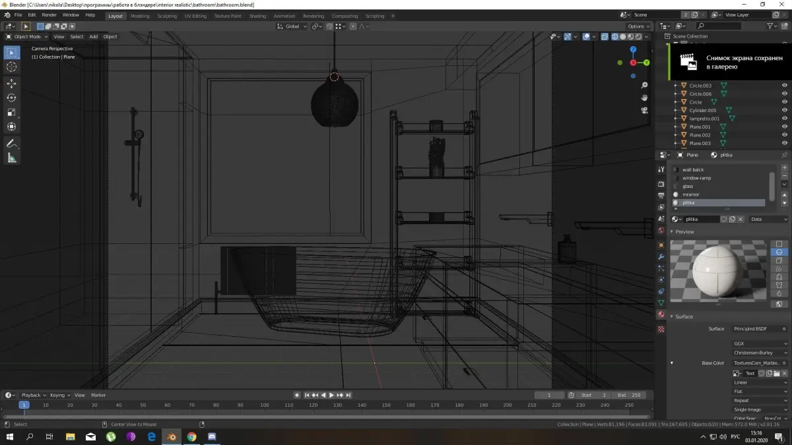Select the glass material slot
This screenshot has height=445, width=792.
(x=719, y=186)
